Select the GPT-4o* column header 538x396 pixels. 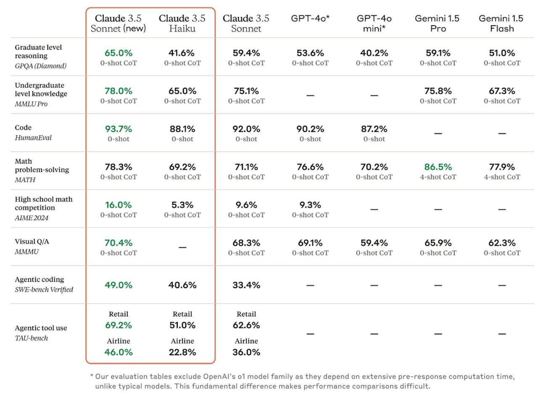tap(310, 18)
